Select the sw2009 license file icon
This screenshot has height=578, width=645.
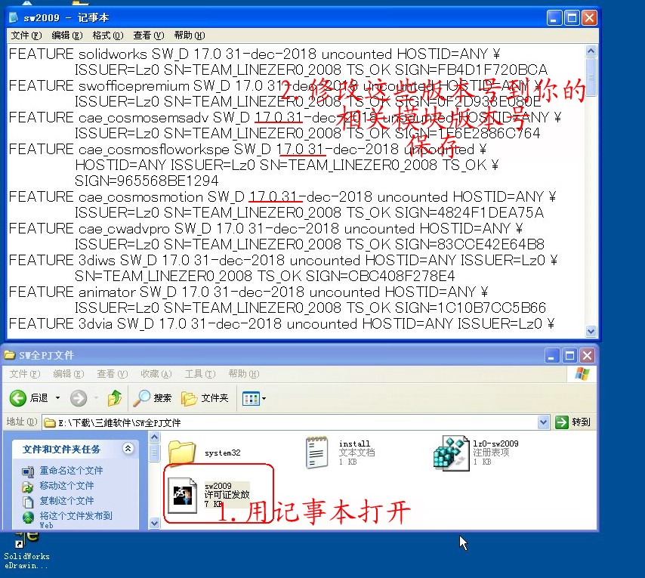[x=183, y=495]
